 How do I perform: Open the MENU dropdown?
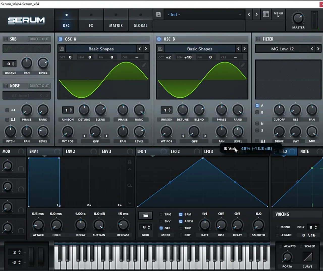click(x=278, y=14)
